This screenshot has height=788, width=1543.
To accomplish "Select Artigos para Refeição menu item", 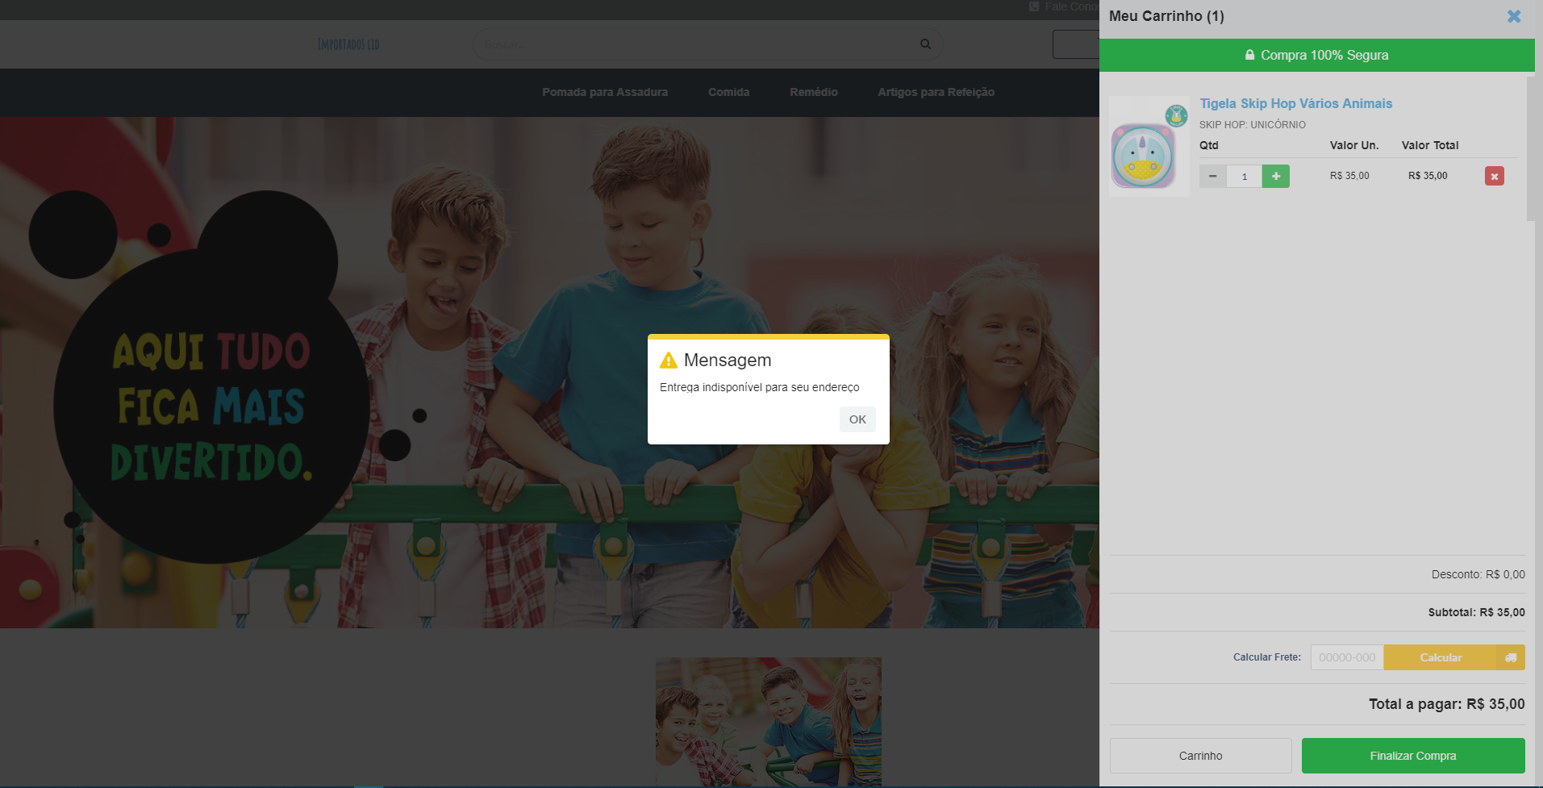I will [936, 92].
